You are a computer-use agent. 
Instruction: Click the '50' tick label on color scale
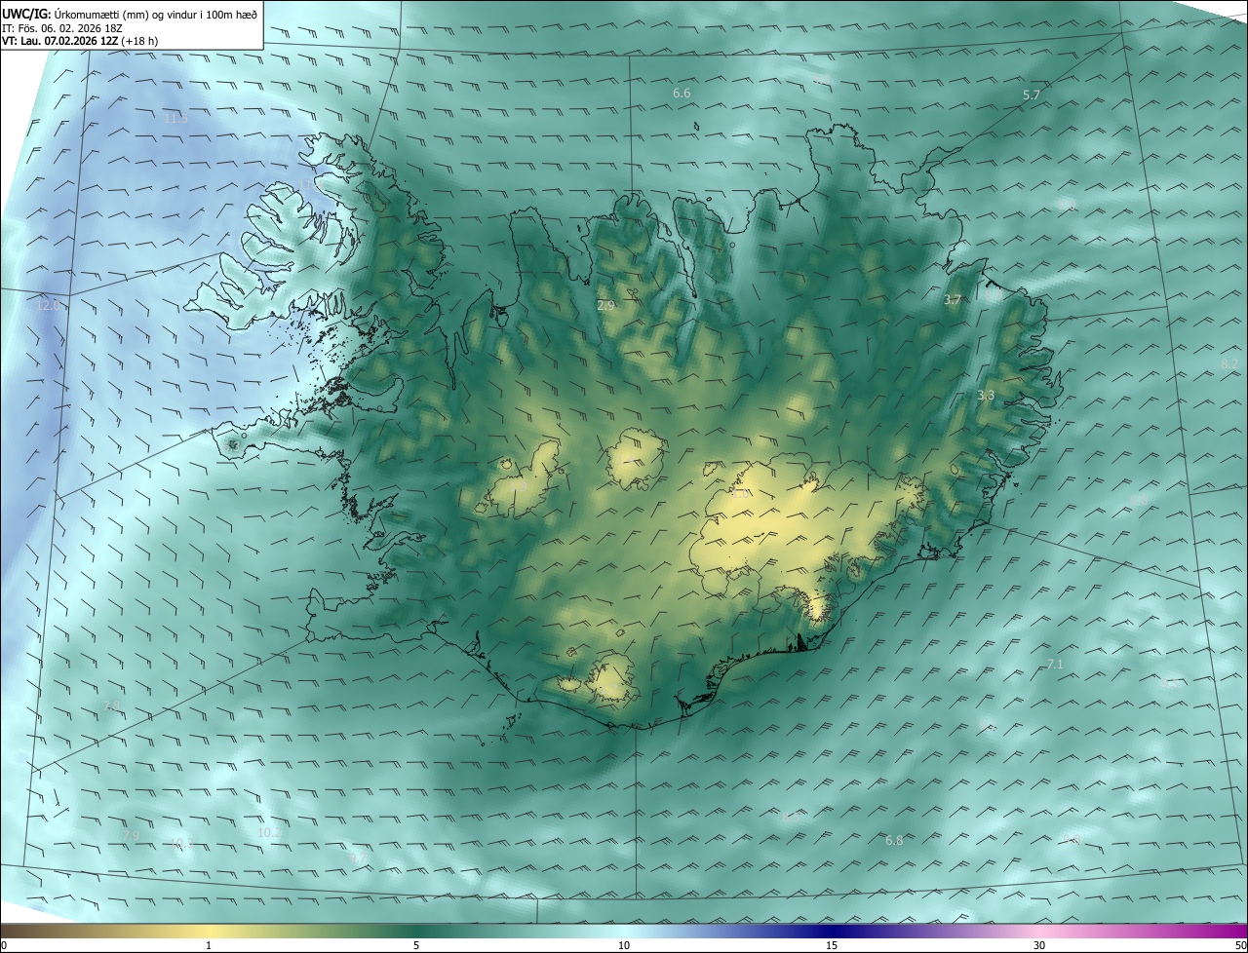(1240, 945)
